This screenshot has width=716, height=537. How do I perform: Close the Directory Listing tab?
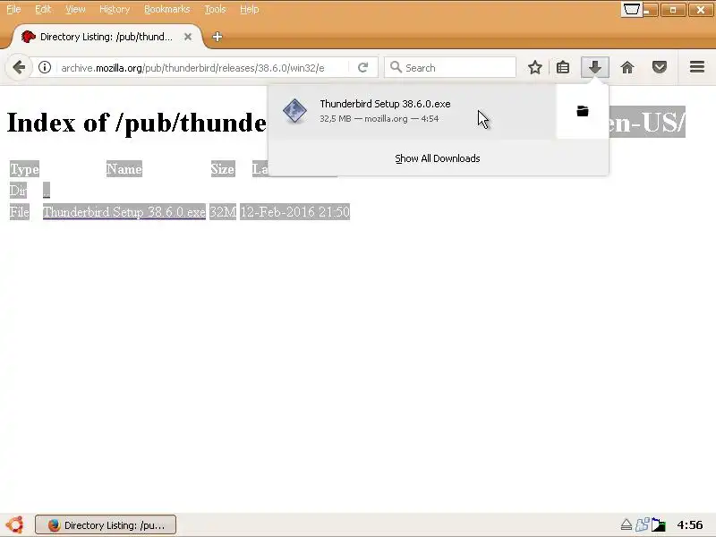[188, 37]
